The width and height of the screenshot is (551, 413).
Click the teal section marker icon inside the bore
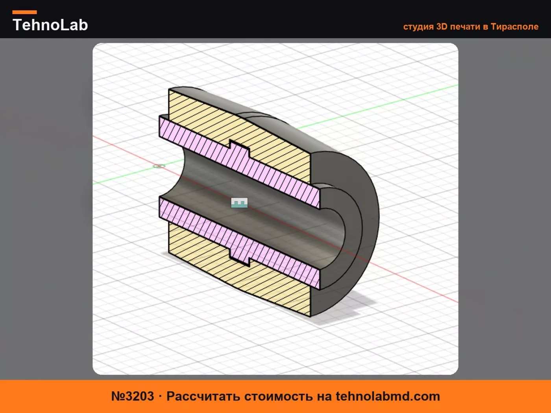click(x=239, y=203)
